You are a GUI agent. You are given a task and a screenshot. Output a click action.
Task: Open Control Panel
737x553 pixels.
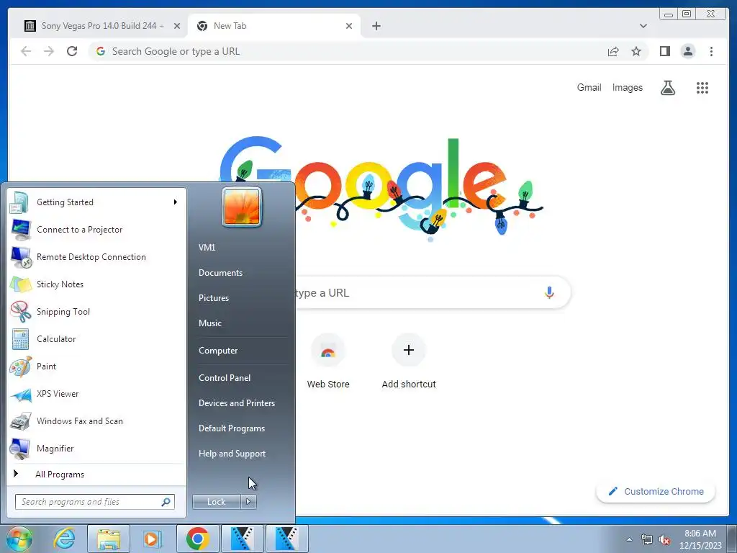225,377
